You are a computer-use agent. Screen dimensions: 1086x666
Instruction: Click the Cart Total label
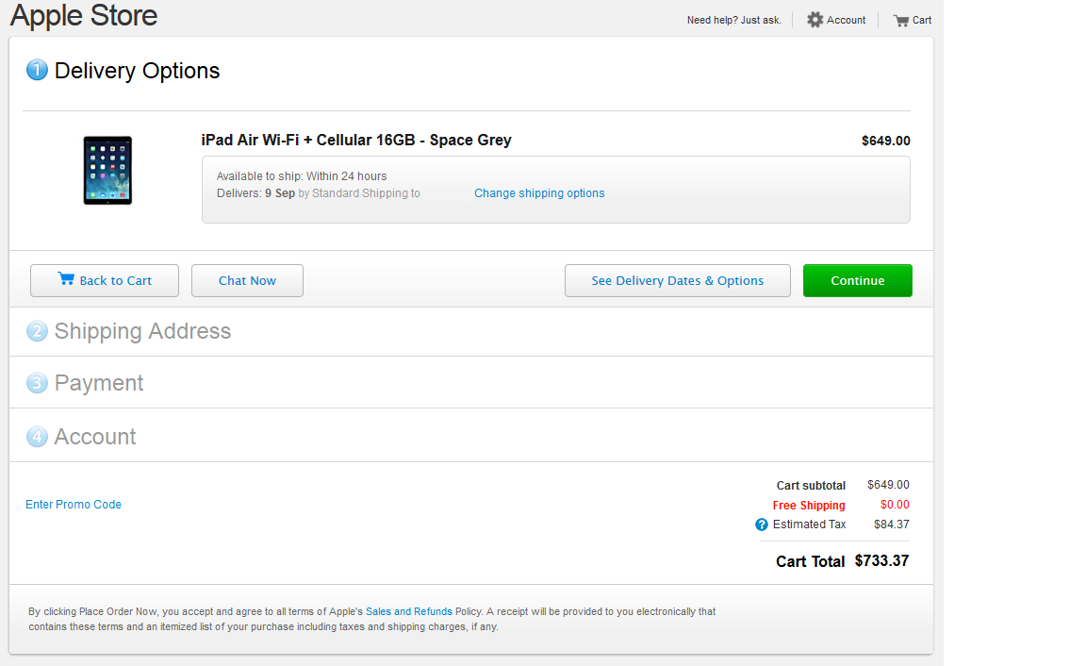811,561
